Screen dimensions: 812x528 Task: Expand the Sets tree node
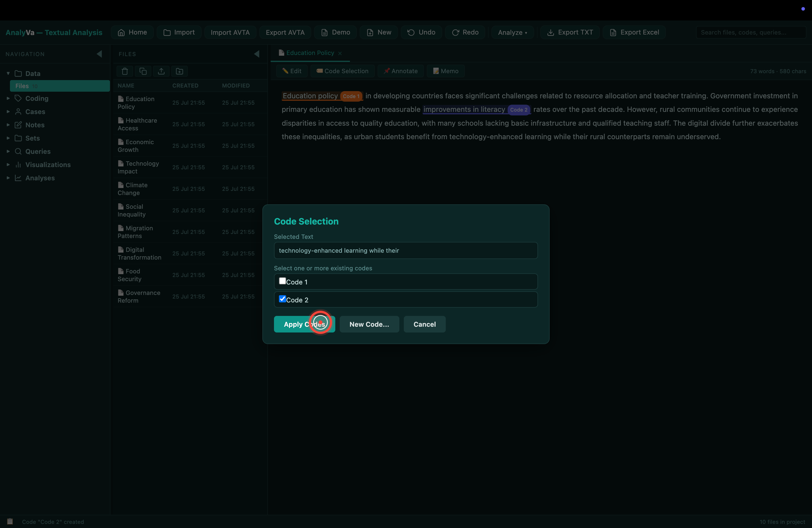coord(8,138)
